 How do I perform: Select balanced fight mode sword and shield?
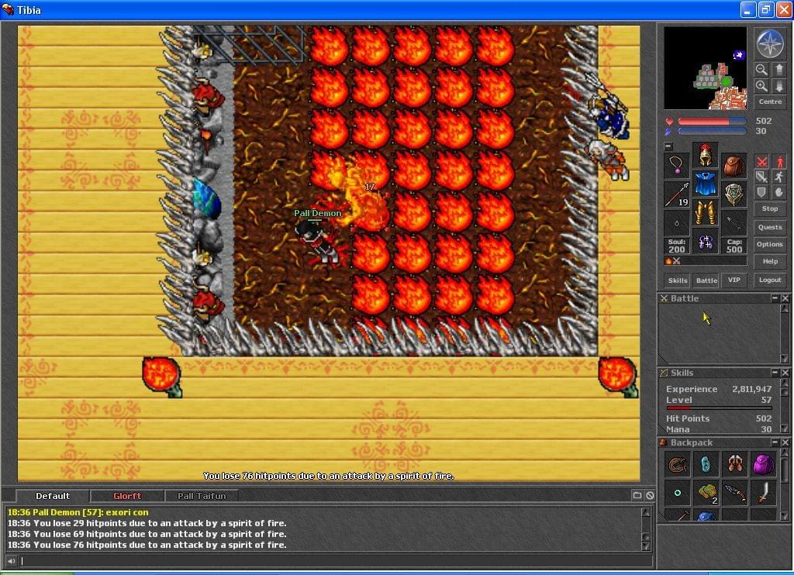[761, 177]
